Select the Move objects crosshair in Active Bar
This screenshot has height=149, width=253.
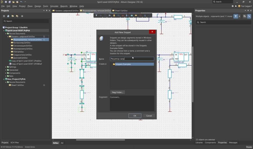click(101, 16)
